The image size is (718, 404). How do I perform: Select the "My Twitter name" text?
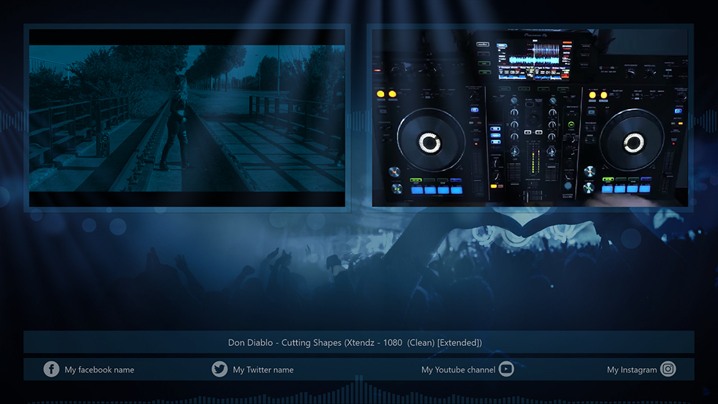click(x=264, y=370)
